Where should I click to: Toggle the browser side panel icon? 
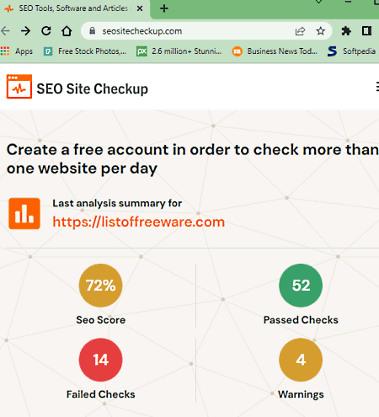(366, 31)
